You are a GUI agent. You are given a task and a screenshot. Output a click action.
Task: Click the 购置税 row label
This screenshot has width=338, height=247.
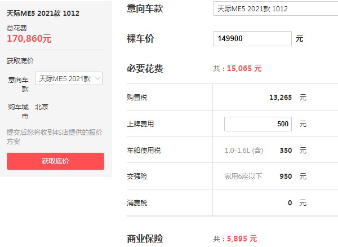click(137, 98)
